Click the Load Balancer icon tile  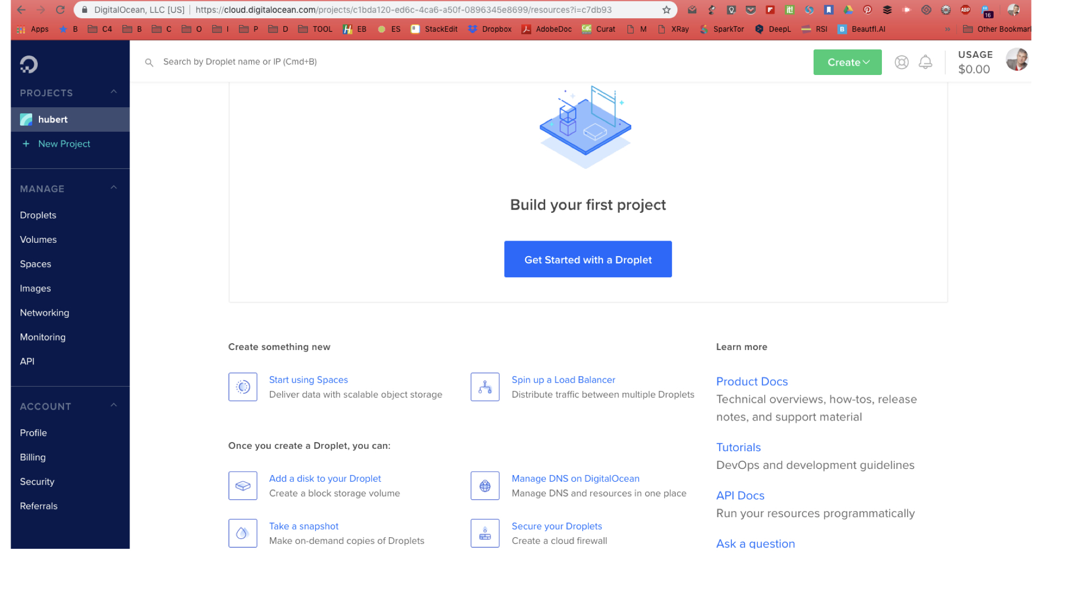(x=485, y=387)
